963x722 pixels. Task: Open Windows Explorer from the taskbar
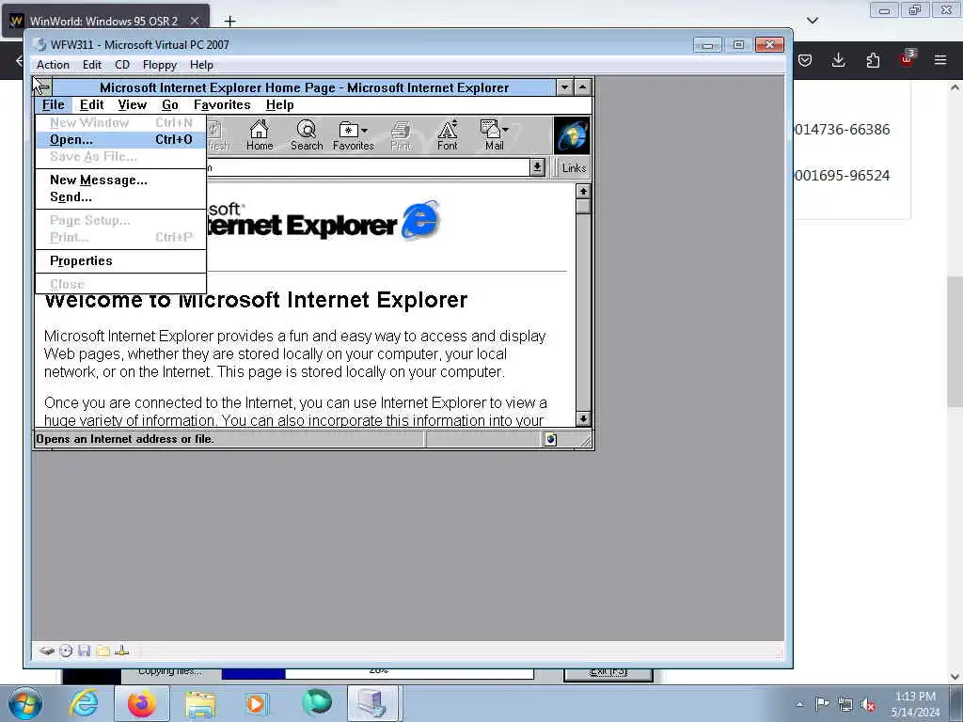[200, 703]
